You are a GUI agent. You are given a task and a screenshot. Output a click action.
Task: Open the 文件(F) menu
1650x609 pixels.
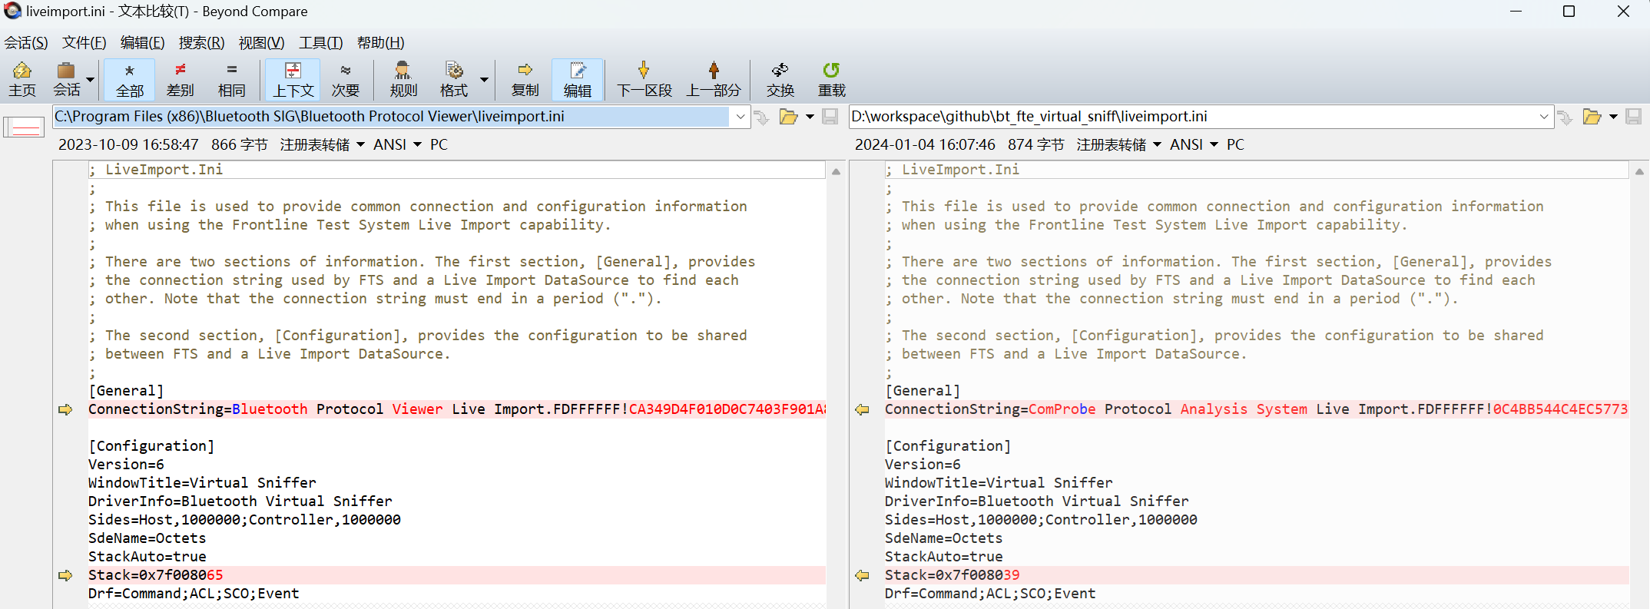(x=84, y=43)
